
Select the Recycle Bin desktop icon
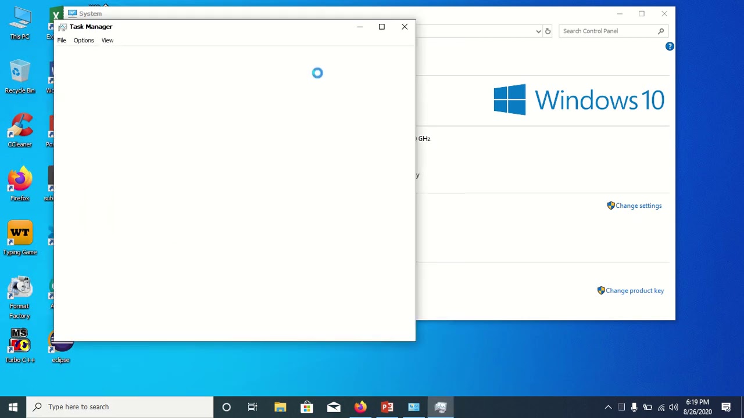click(x=20, y=77)
